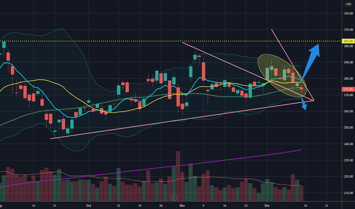Select the small blue downward arrow drawing
355x209 pixels.
pos(304,103)
